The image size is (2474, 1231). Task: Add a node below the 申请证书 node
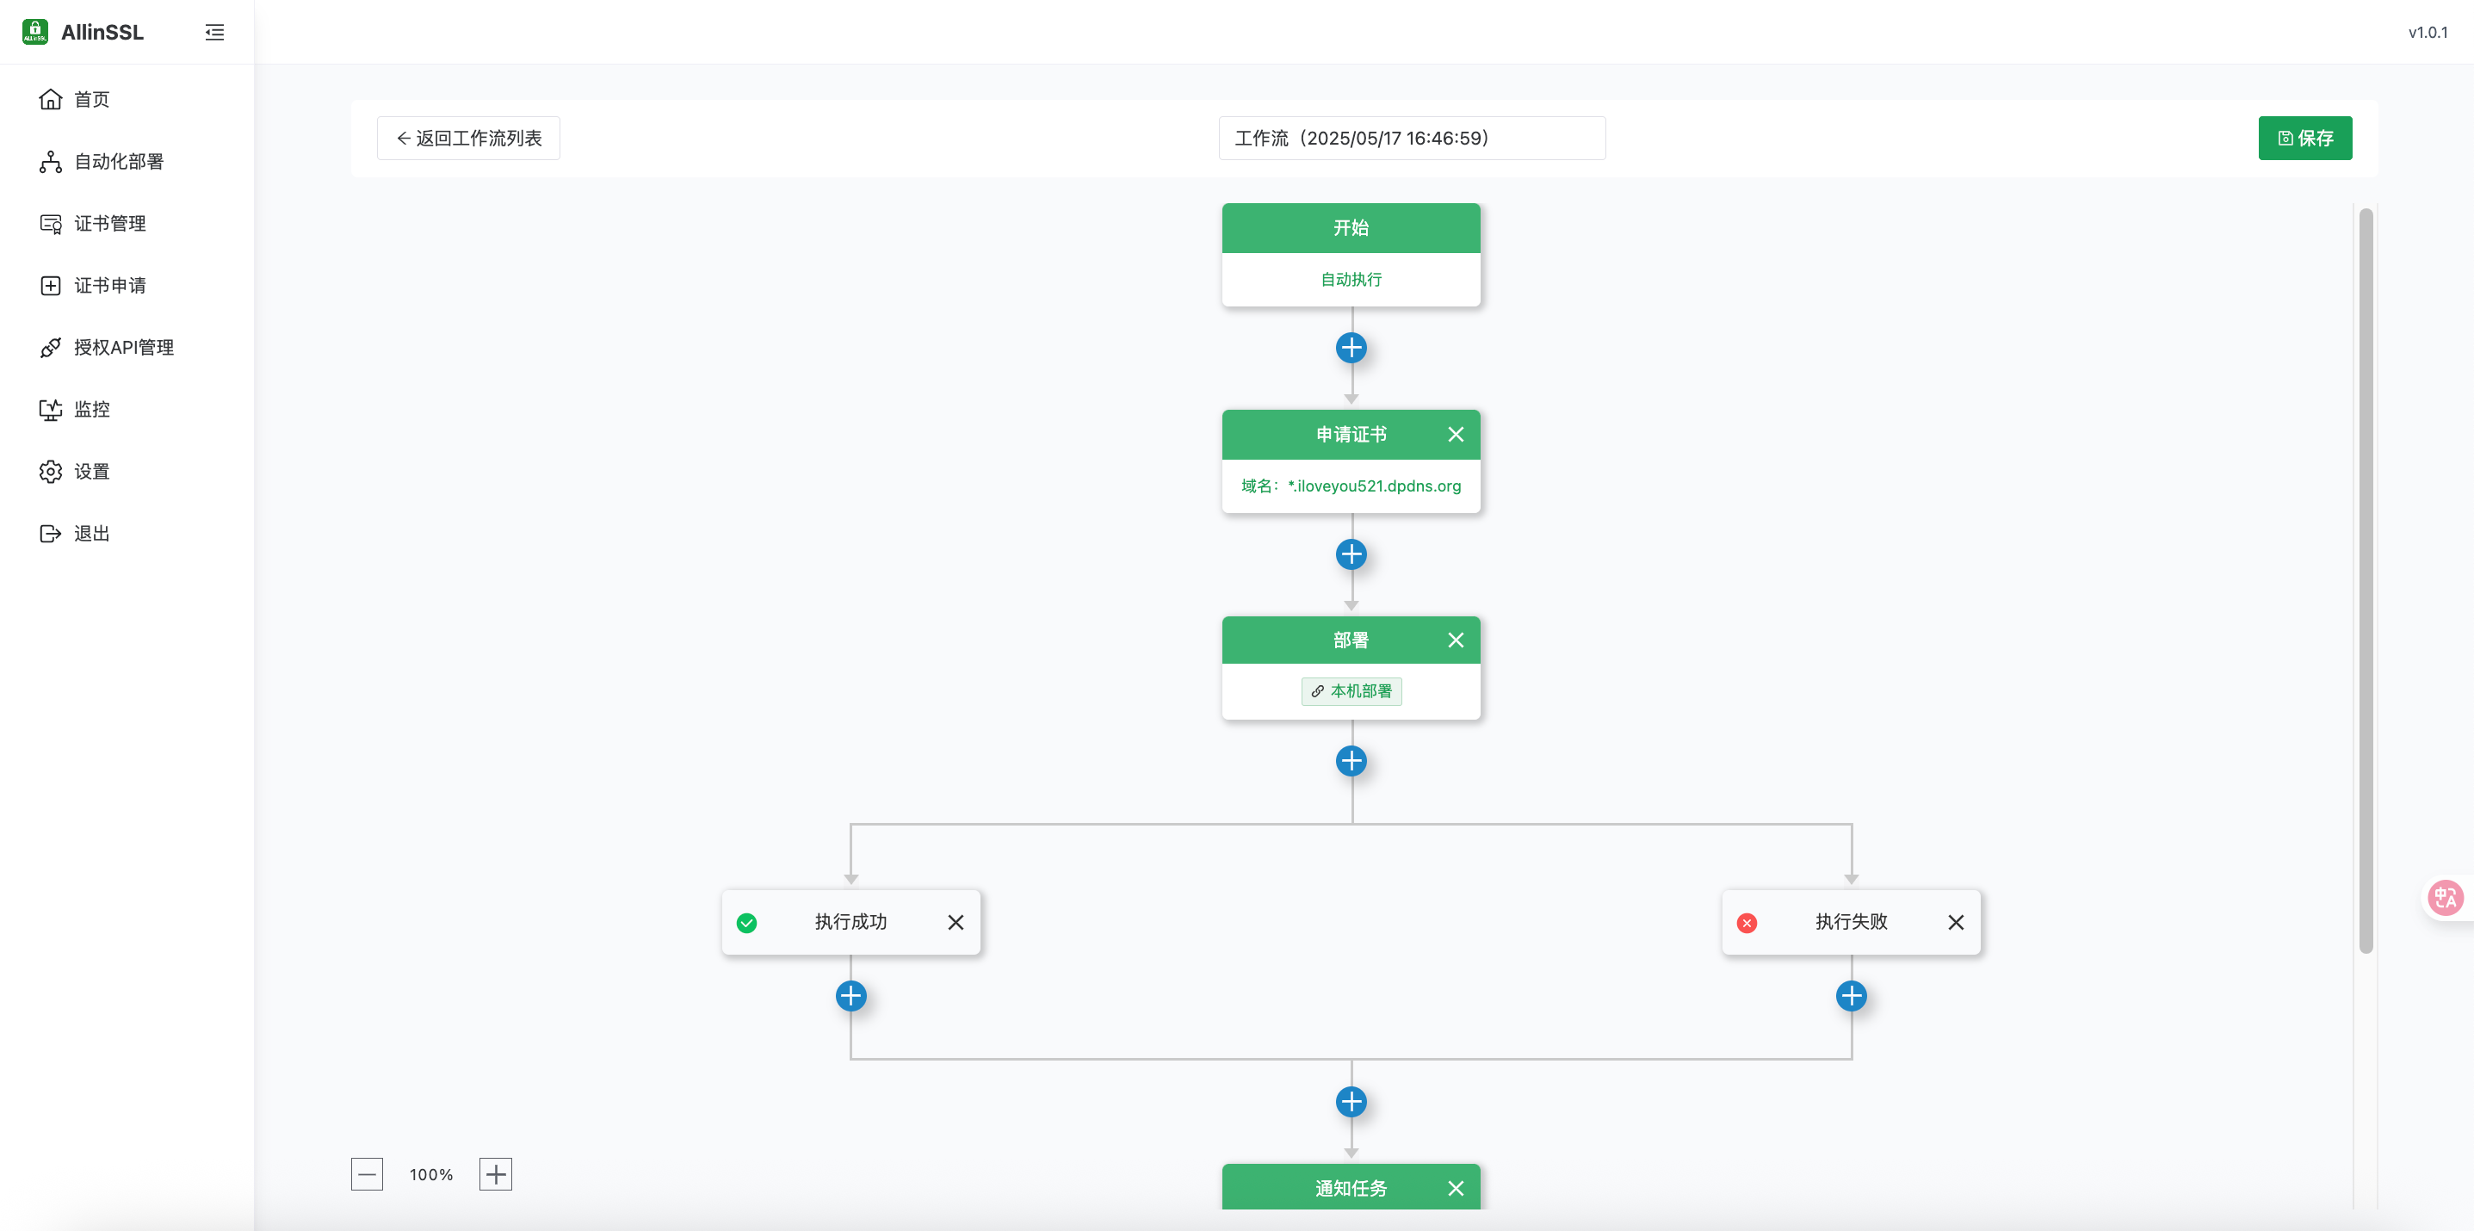[x=1351, y=554]
